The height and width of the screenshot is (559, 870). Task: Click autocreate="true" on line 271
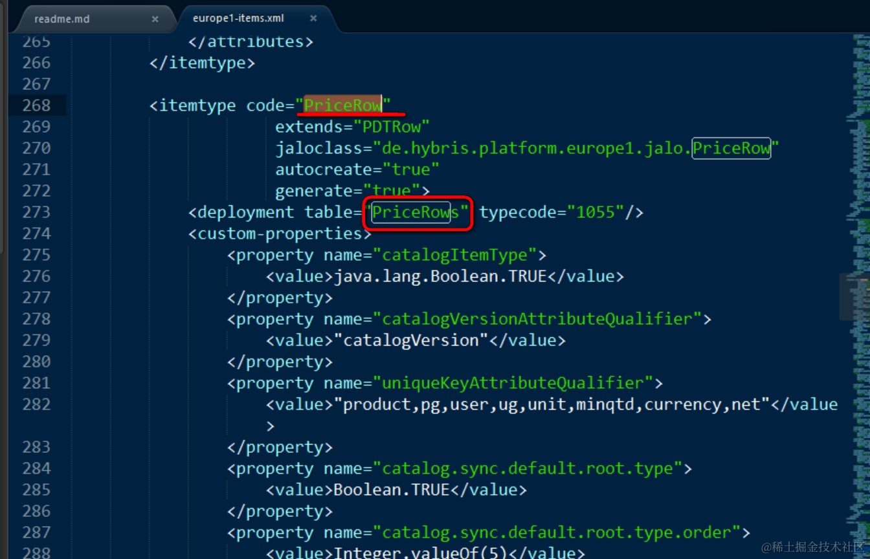(357, 170)
